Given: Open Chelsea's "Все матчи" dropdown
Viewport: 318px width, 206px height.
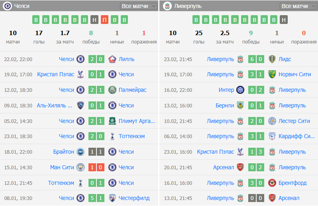Looking at the screenshot, I should [139, 6].
